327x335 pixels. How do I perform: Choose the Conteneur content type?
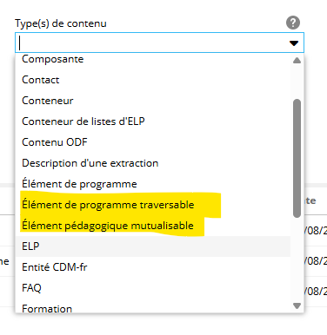[x=153, y=101]
